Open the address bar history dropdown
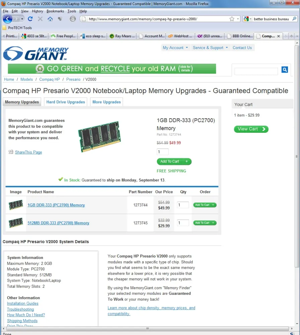This screenshot has width=300, height=335. (238, 19)
